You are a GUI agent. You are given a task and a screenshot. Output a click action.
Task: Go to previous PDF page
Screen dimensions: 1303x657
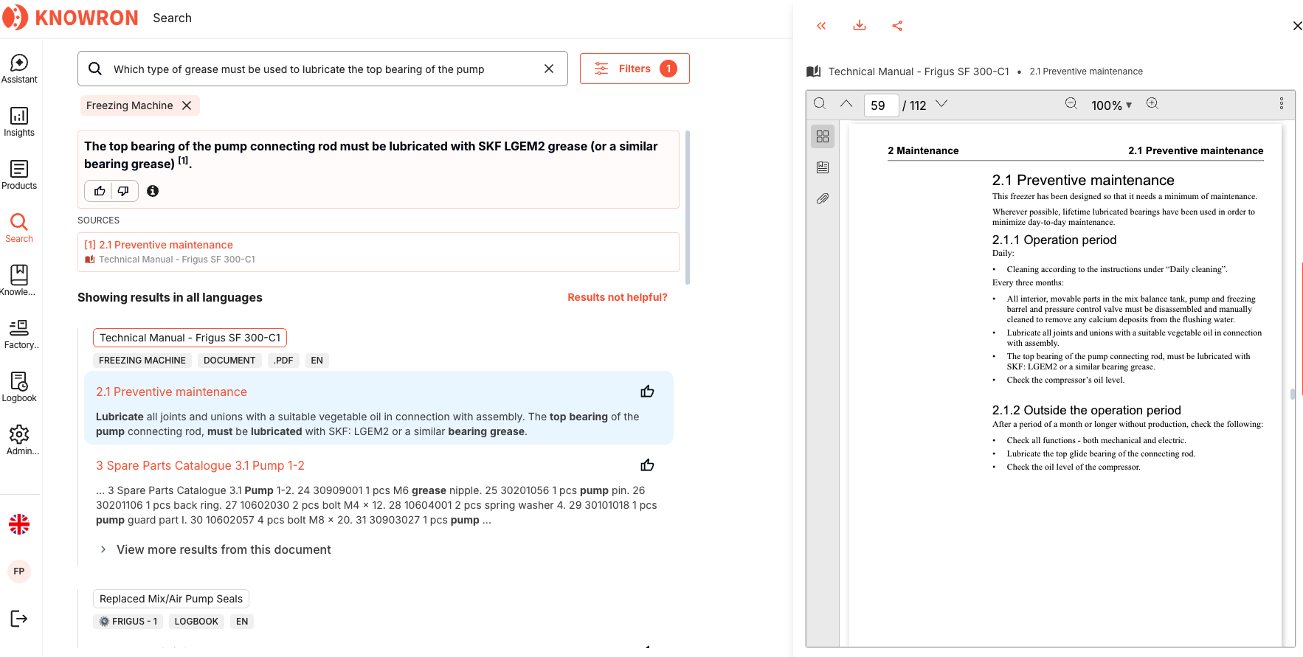(846, 104)
